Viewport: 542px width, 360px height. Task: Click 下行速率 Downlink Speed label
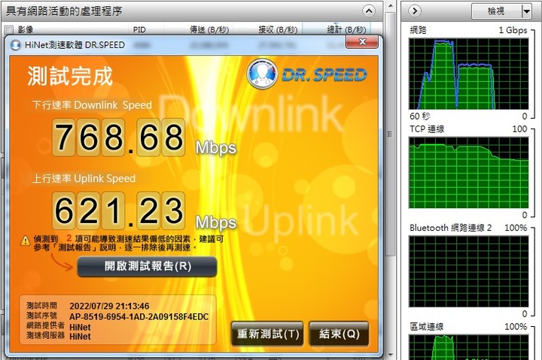92,105
